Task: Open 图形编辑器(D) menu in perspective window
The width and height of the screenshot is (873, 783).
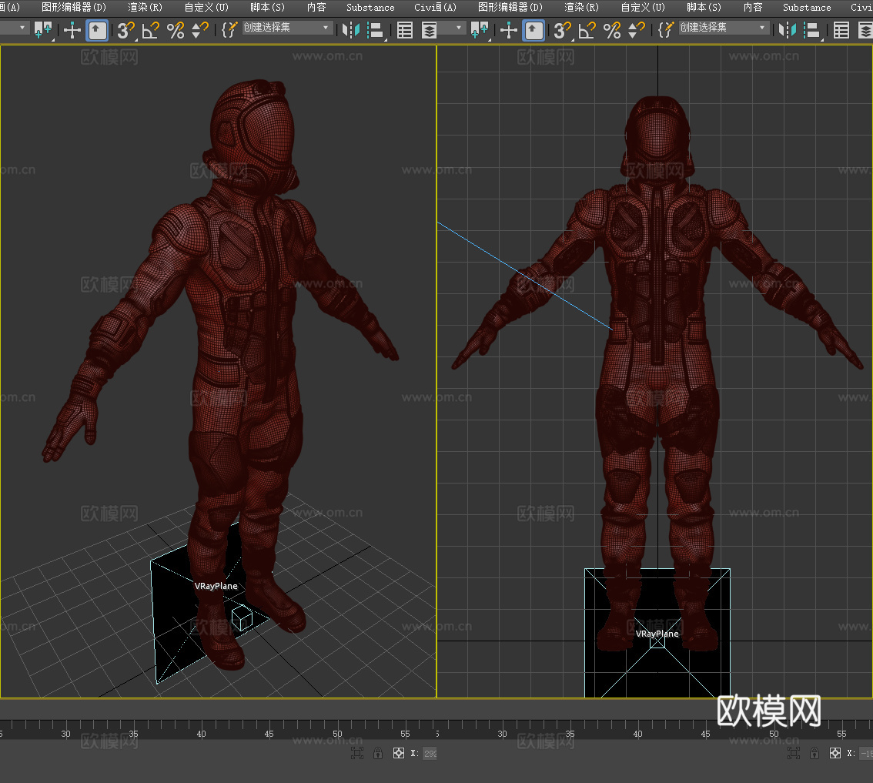Action: [x=73, y=7]
